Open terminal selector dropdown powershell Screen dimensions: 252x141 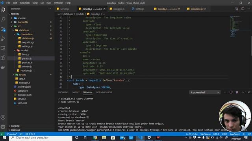205,92
